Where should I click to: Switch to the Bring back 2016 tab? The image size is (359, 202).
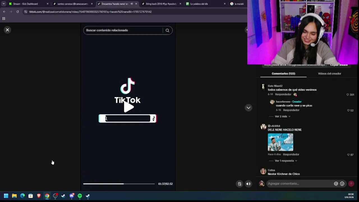(x=161, y=4)
